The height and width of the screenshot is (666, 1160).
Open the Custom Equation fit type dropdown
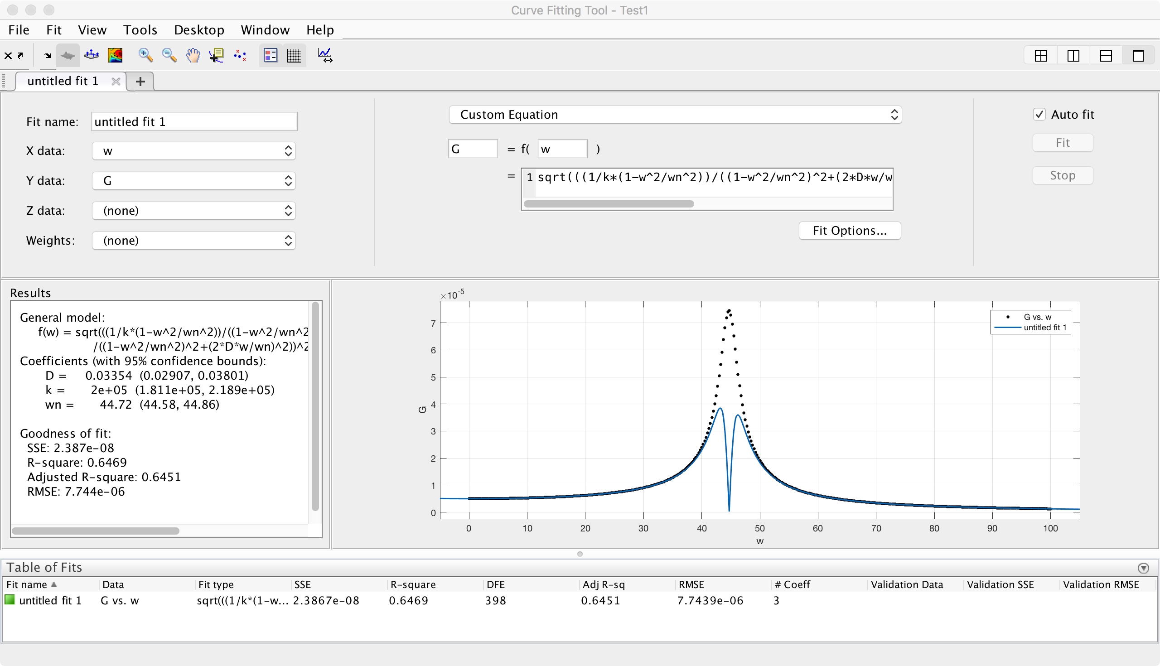click(x=675, y=115)
